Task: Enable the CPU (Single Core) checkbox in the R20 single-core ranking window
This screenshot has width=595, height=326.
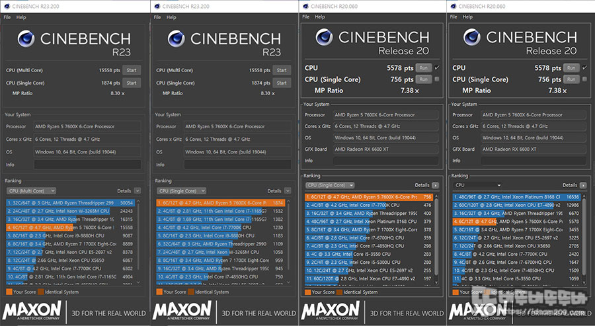Action: 437,79
